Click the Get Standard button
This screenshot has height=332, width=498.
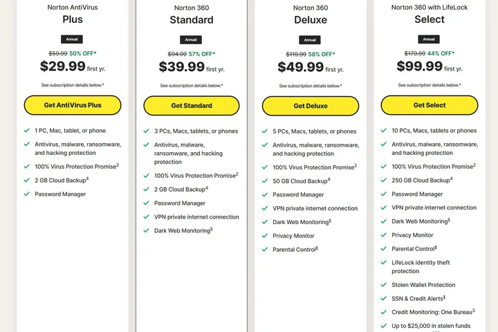tap(192, 106)
